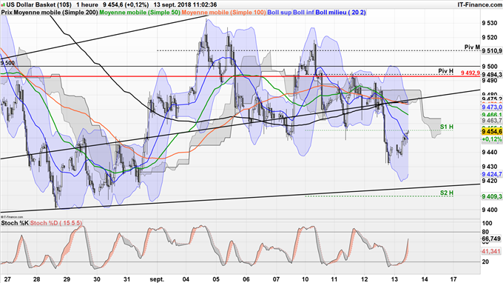Click the 9 400 price axis tick
The height and width of the screenshot is (283, 503).
point(490,210)
